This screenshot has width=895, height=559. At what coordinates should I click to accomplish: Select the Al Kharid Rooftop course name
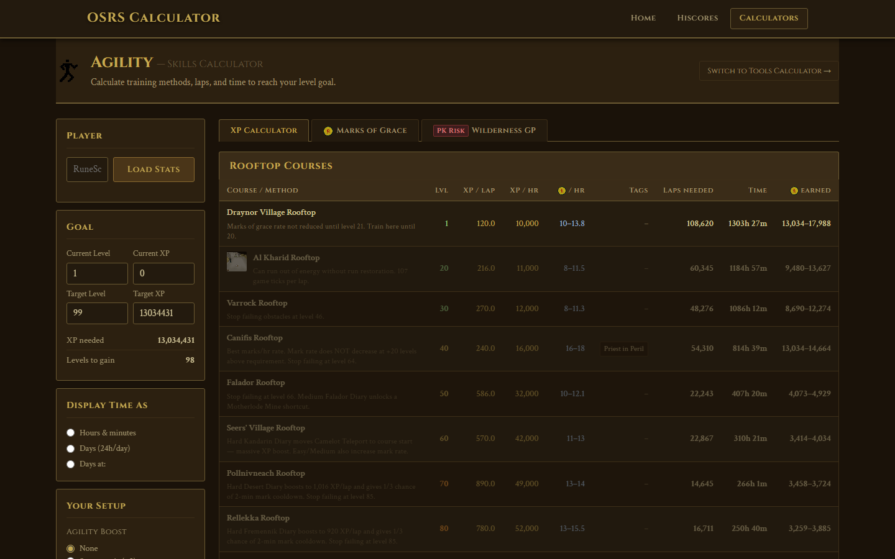[x=287, y=257]
